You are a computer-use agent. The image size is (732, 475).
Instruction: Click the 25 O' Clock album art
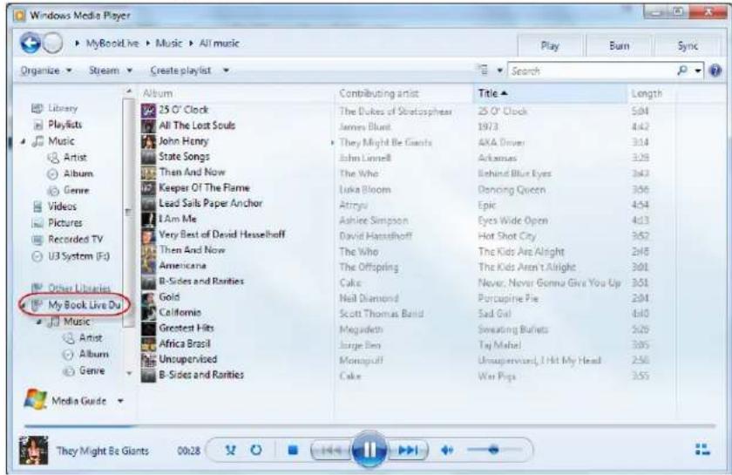148,110
